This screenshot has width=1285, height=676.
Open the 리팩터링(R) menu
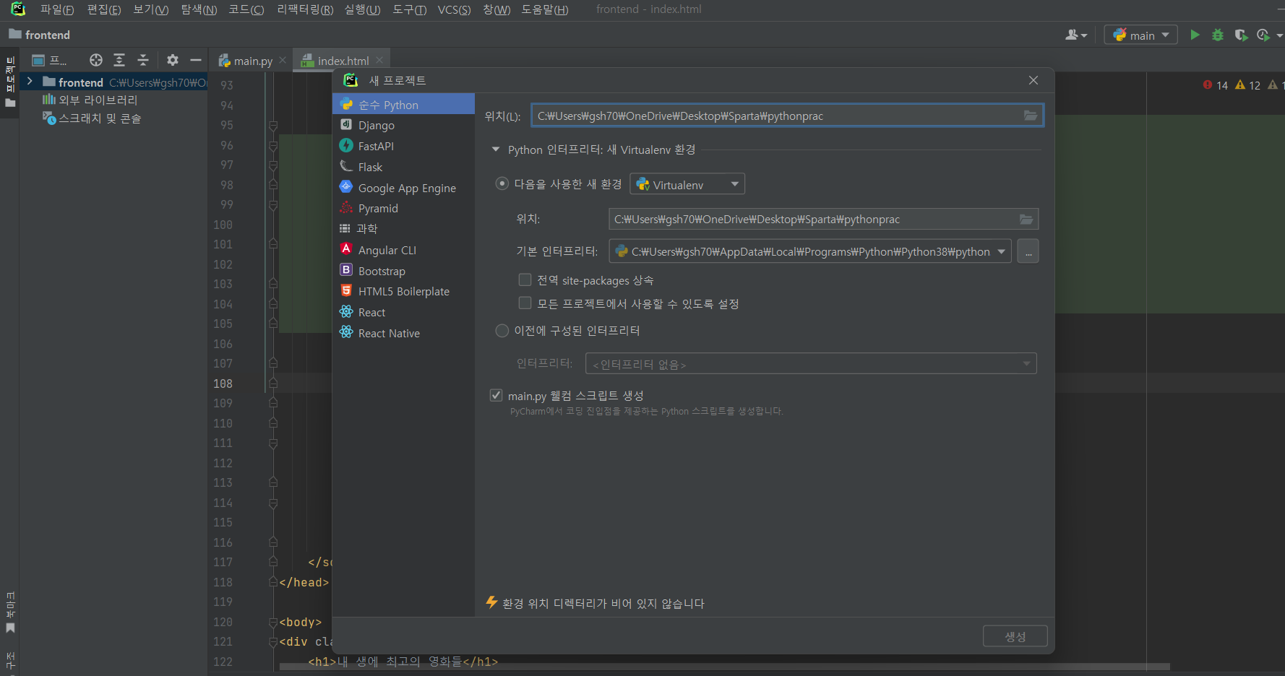click(x=305, y=9)
